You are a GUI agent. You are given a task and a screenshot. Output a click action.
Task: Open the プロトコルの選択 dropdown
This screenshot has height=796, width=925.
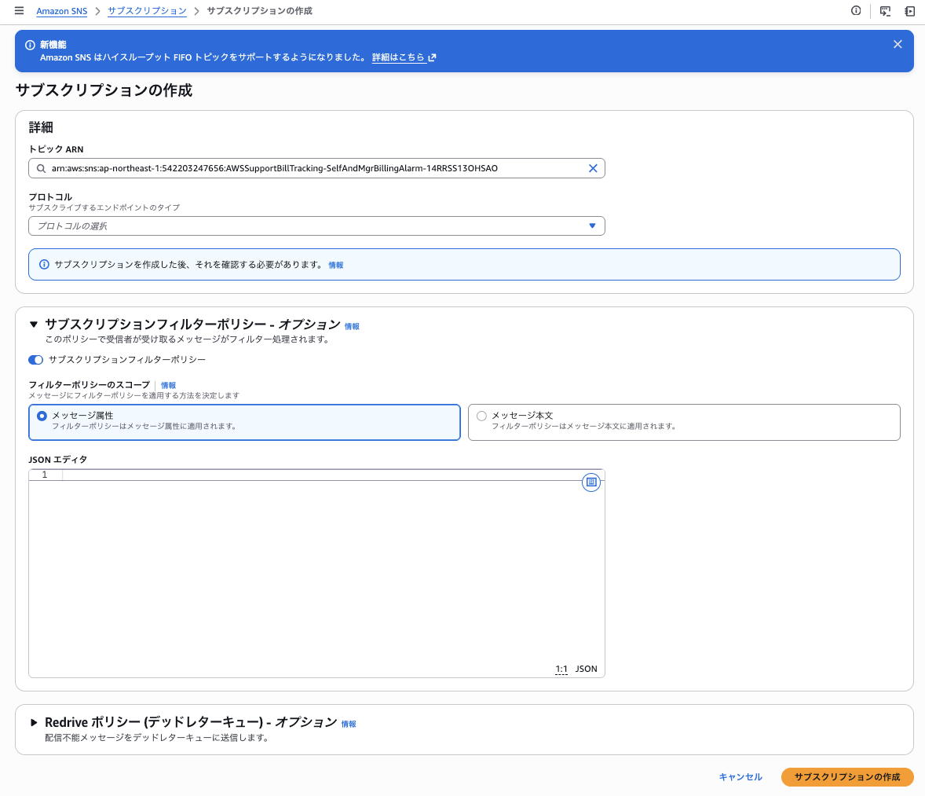[x=316, y=226]
